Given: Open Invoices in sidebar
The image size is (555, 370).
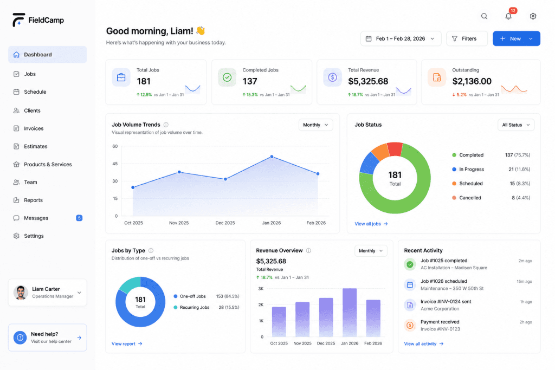Looking at the screenshot, I should pos(48,128).
